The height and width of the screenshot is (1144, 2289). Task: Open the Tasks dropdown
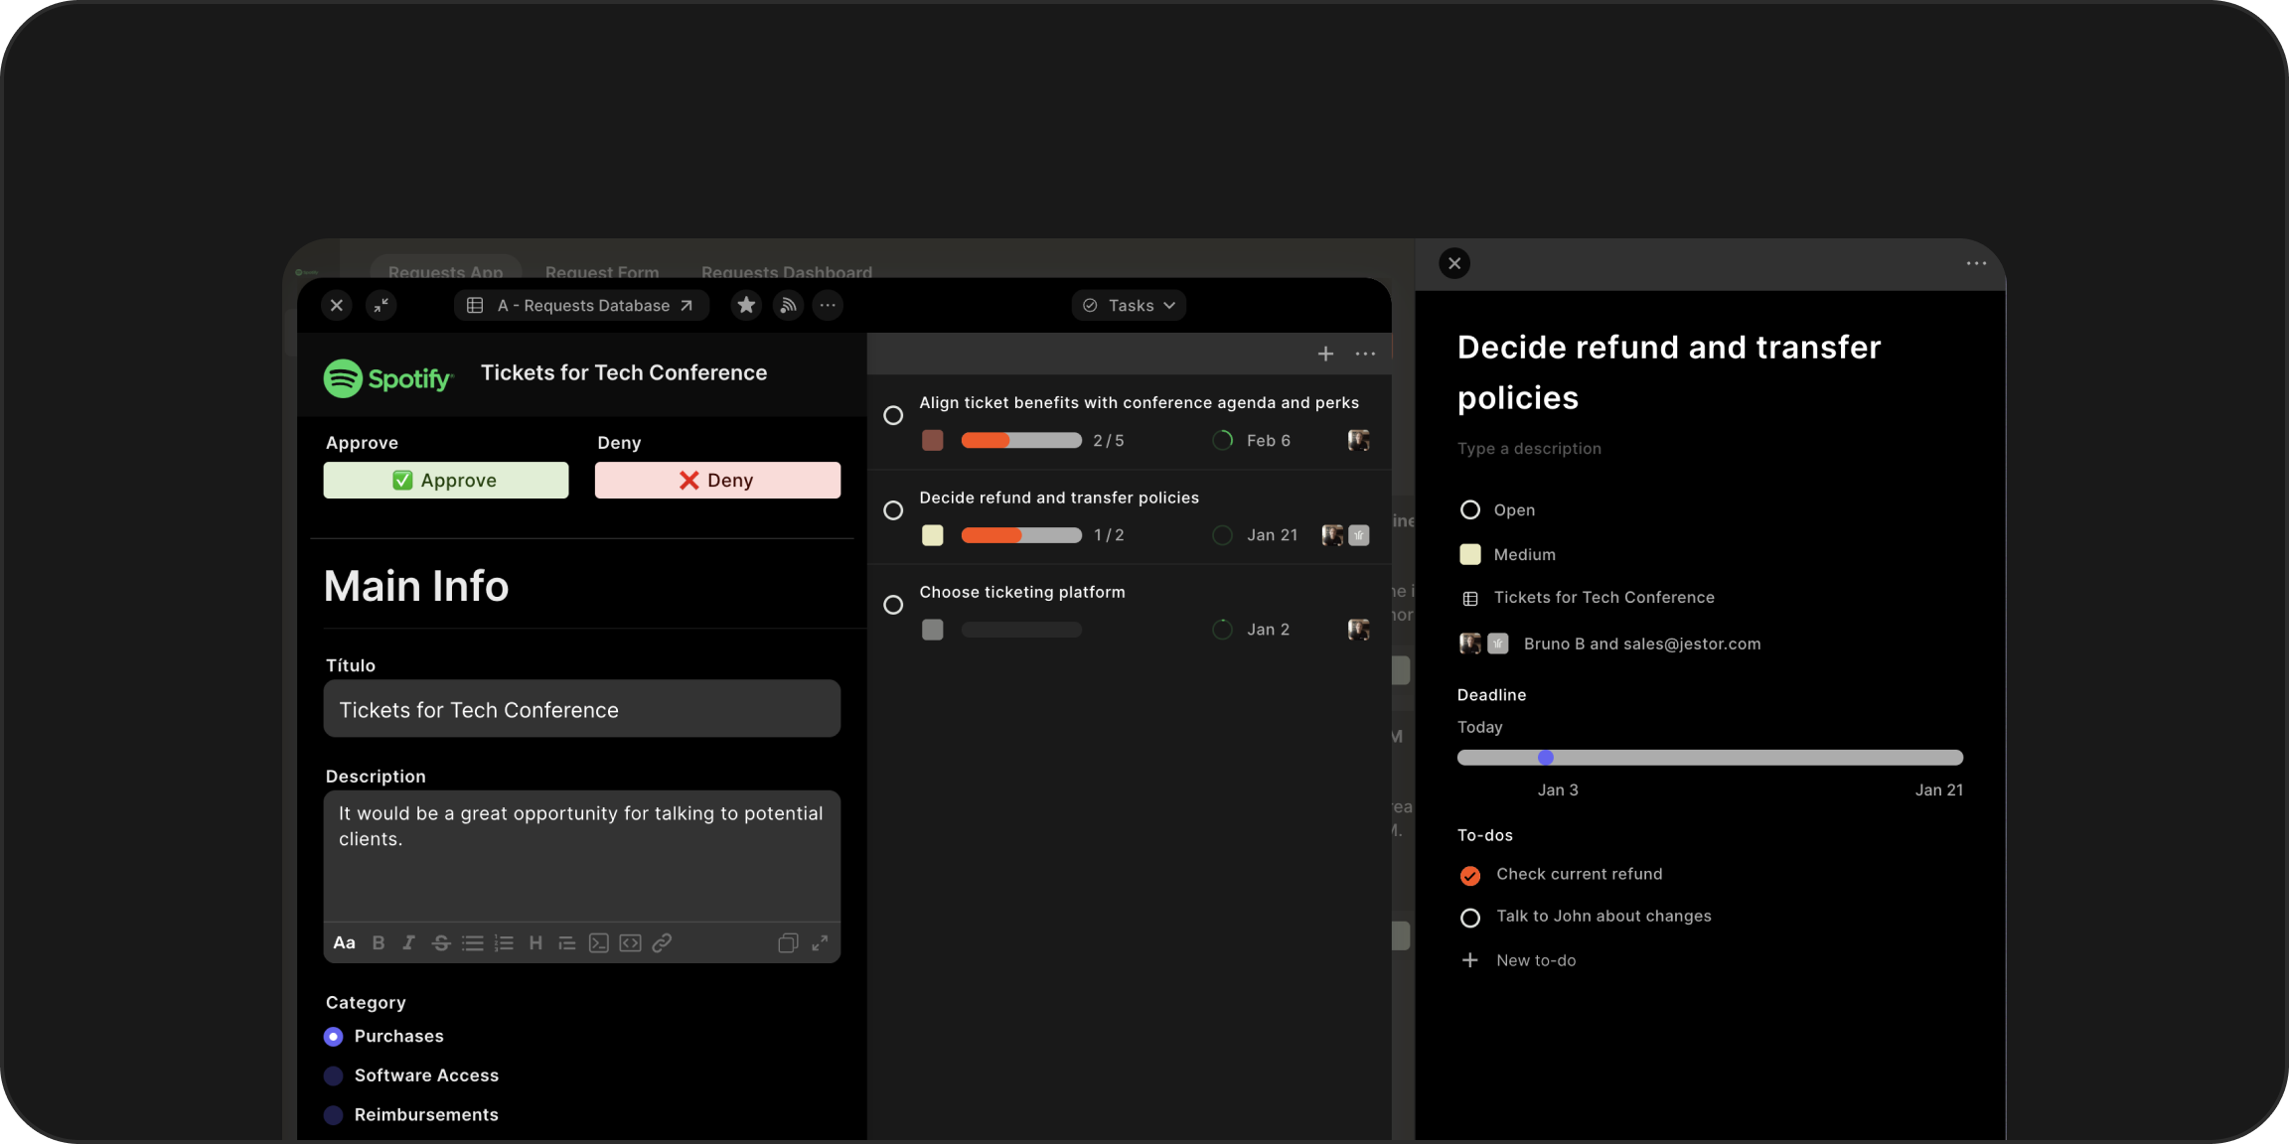coord(1129,305)
